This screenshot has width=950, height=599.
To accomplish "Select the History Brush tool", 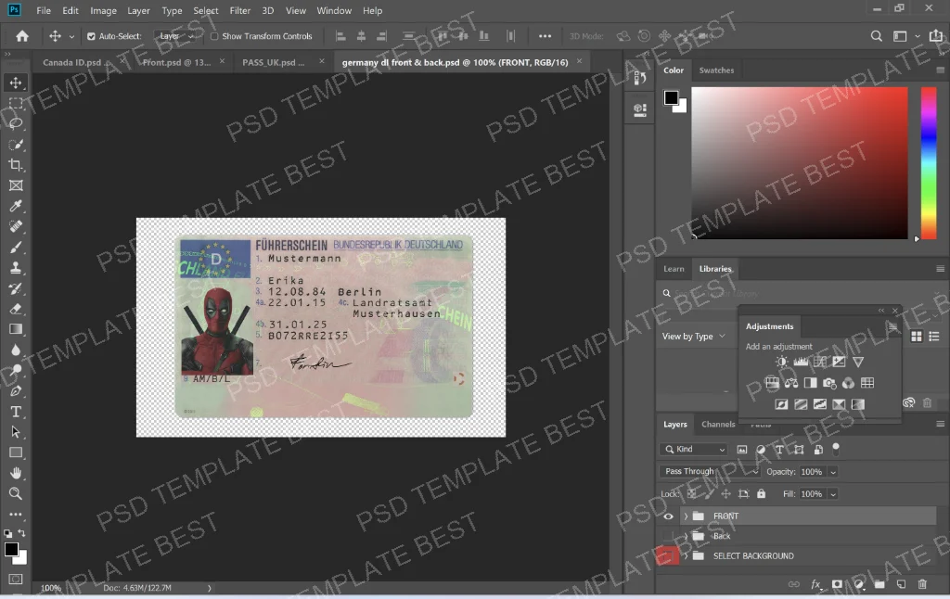I will point(16,288).
